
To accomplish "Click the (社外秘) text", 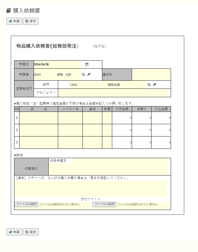I will (100, 46).
